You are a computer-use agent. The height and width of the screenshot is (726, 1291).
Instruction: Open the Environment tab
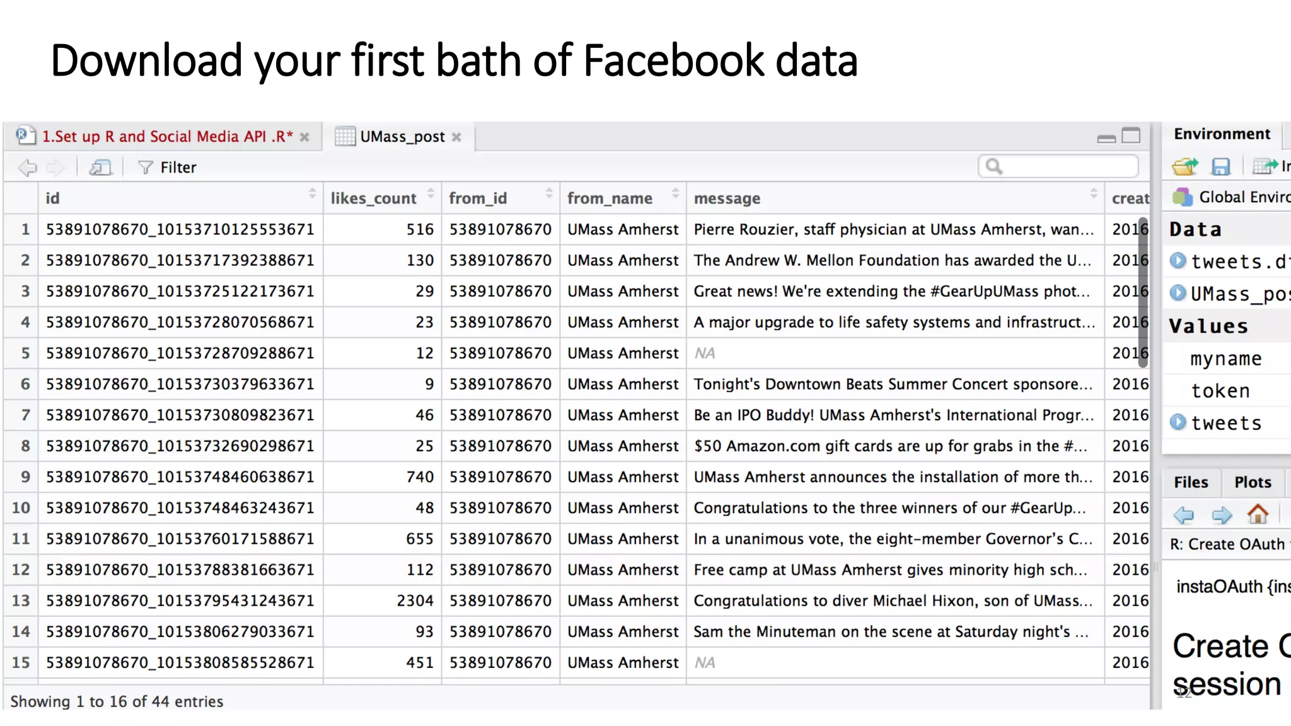coord(1222,134)
